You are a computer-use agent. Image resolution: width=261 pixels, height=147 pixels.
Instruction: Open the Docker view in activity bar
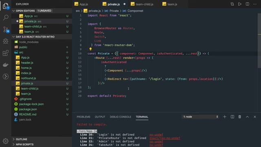[x=6, y=65]
